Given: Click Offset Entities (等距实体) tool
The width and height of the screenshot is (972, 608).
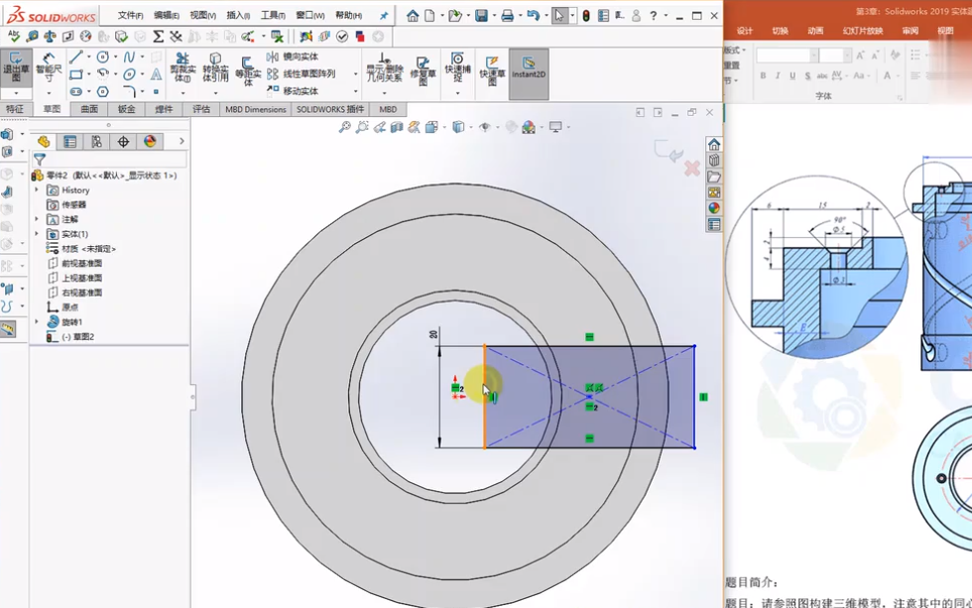Looking at the screenshot, I should click(x=248, y=70).
